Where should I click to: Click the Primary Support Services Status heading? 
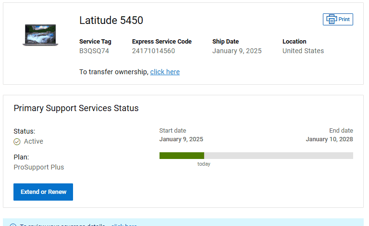tap(76, 108)
